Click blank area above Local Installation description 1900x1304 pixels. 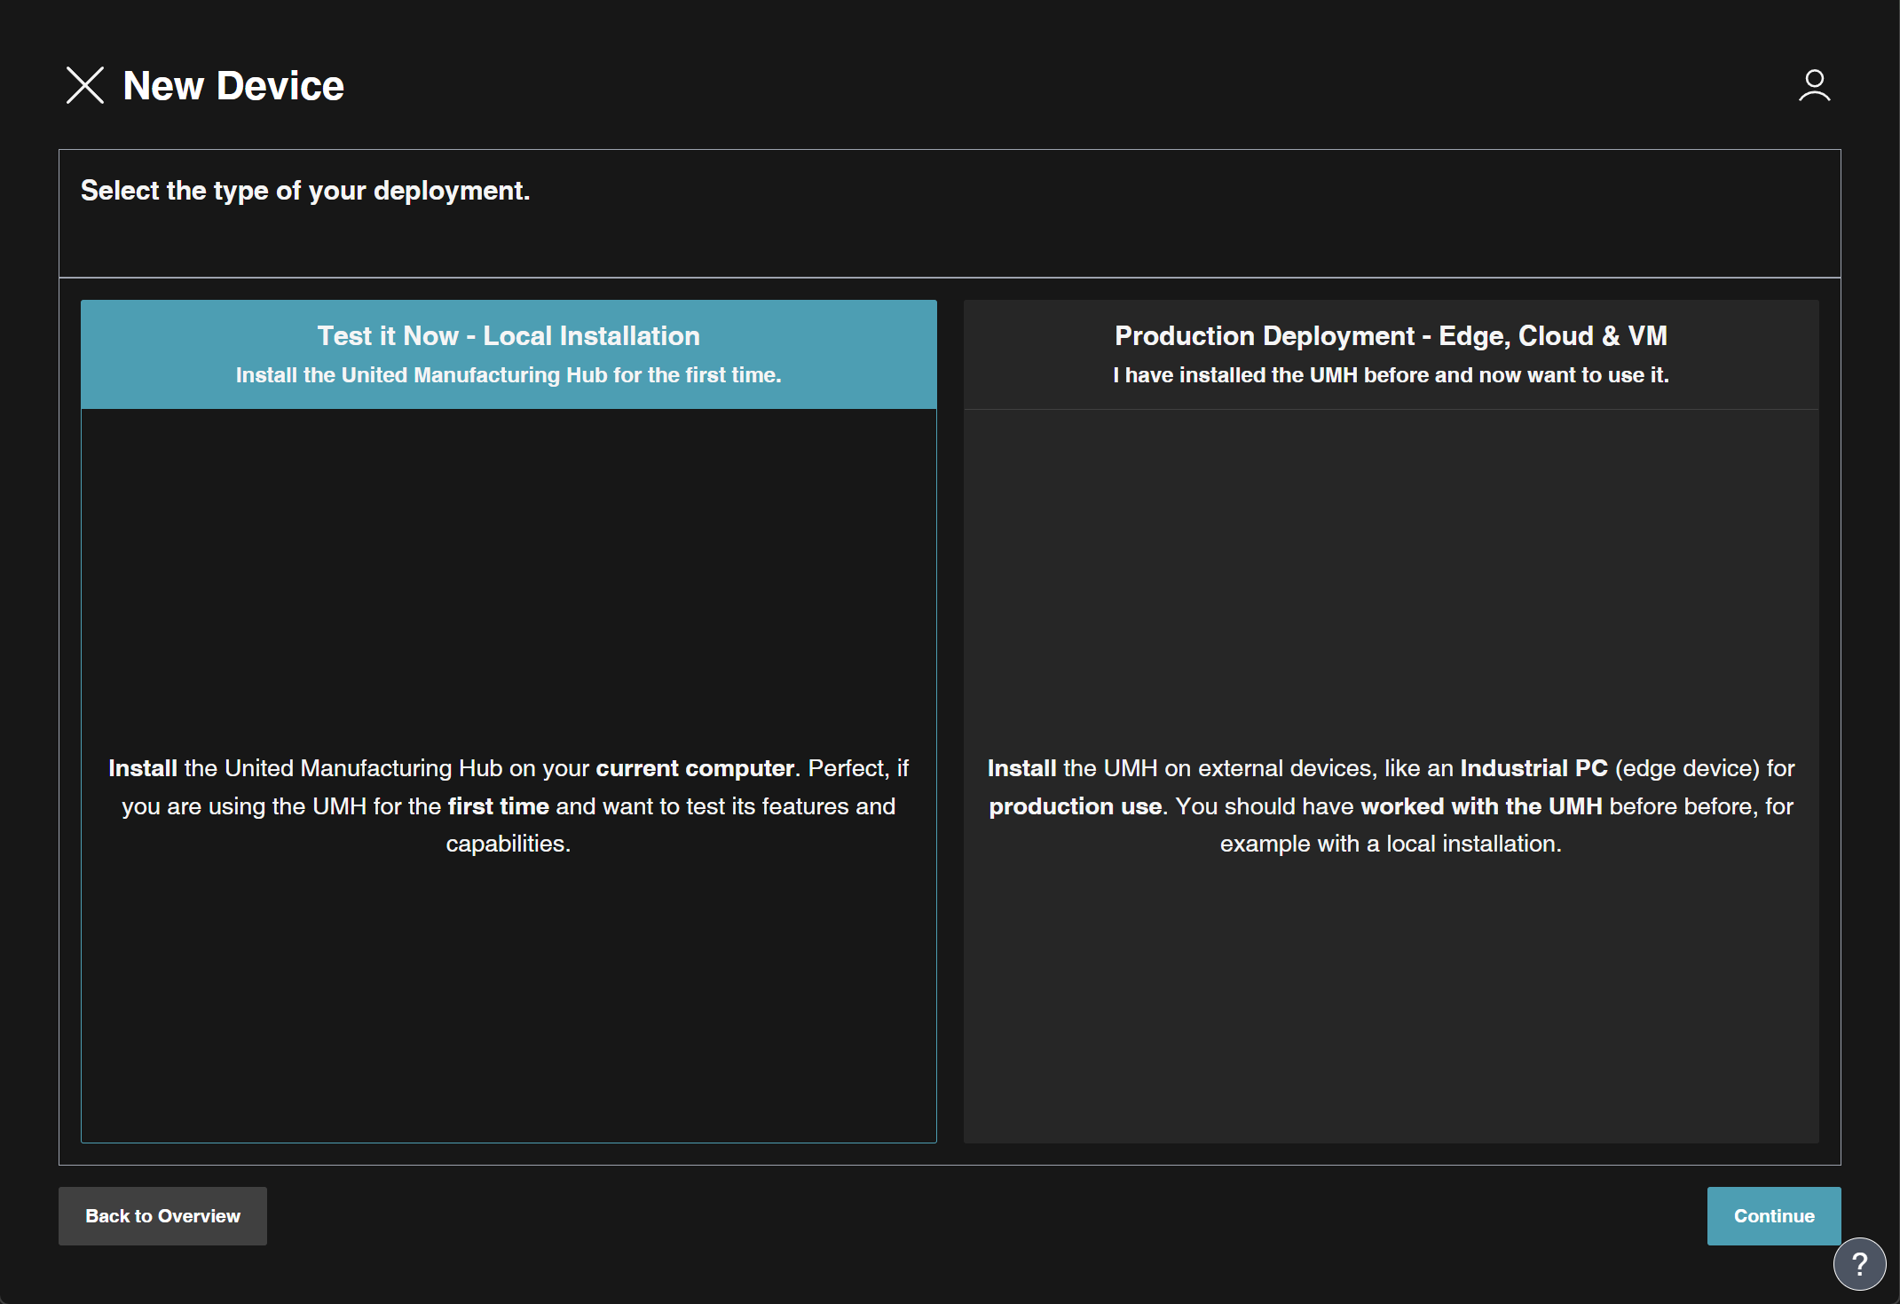coord(509,577)
